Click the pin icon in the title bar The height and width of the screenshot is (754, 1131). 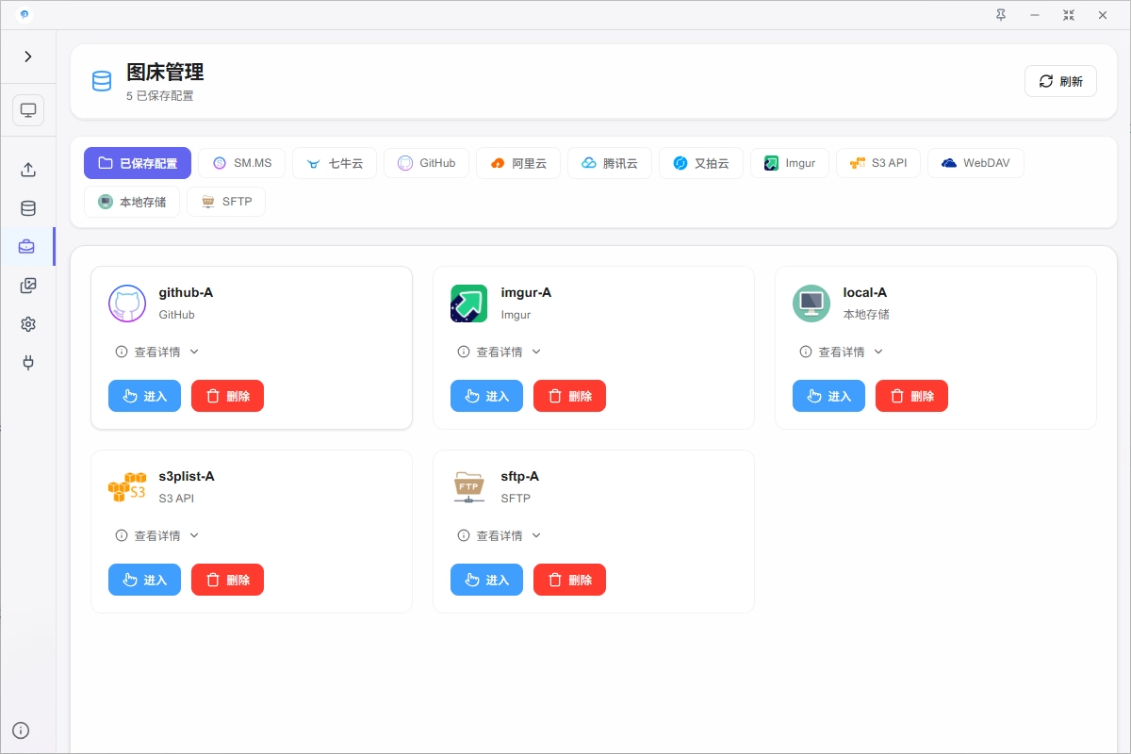click(1000, 15)
